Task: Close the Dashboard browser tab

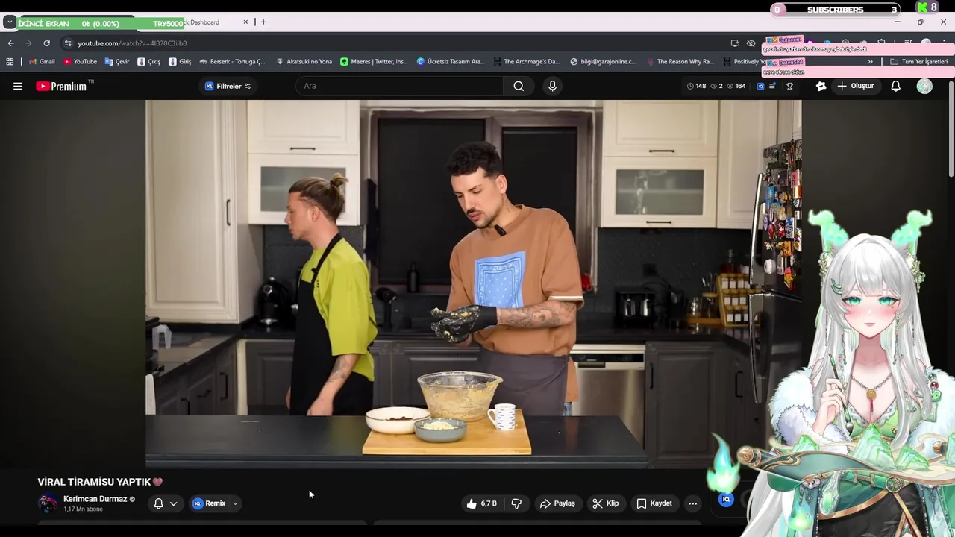Action: point(245,22)
